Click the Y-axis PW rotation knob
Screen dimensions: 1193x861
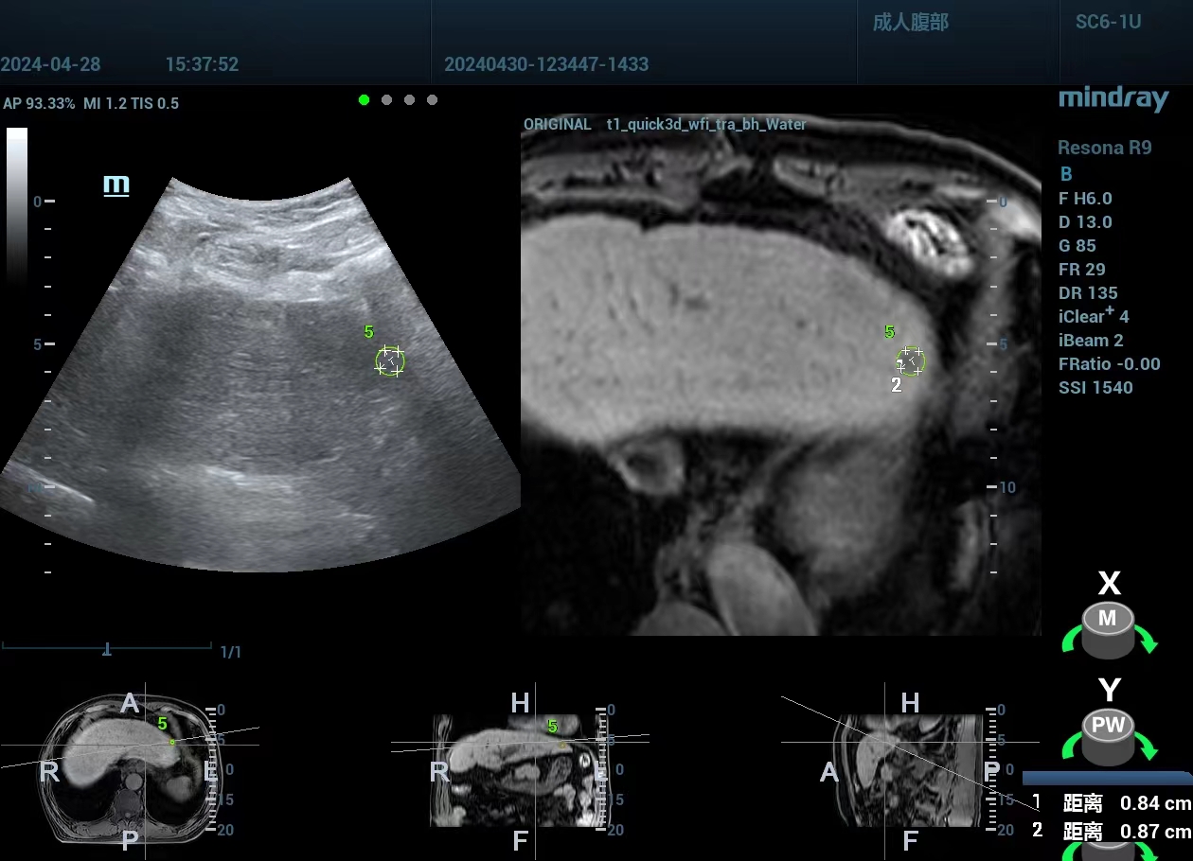pyautogui.click(x=1108, y=736)
